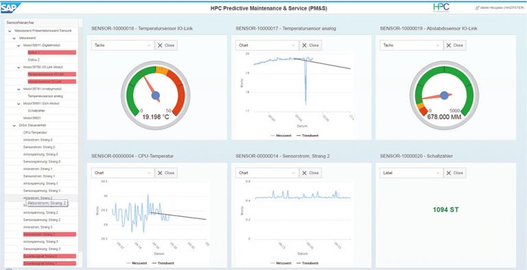This screenshot has height=270, width=527.
Task: Select Aktorstrom; Strang 0 tree item
Action: pyautogui.click(x=38, y=140)
